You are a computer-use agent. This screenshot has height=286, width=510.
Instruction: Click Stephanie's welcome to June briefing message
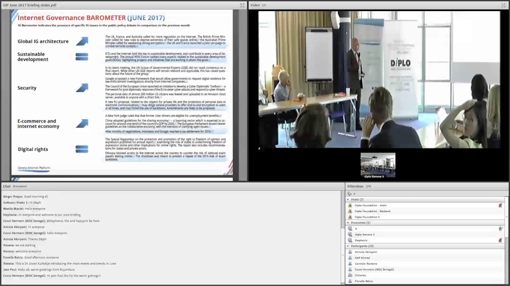[x=42, y=215]
